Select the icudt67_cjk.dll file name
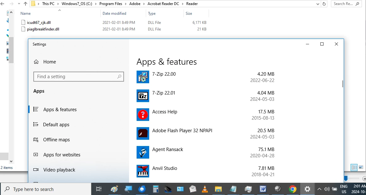Image resolution: width=366 pixels, height=195 pixels. click(x=39, y=23)
